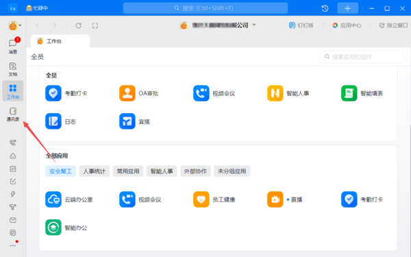Image resolution: width=411 pixels, height=257 pixels.
Task: Open the sidebar icon below mail
Action: [13, 232]
